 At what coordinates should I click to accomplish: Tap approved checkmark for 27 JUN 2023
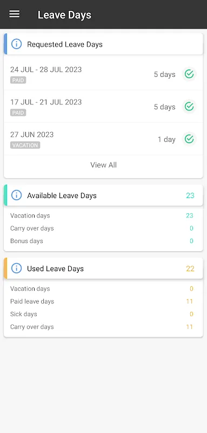click(x=189, y=139)
